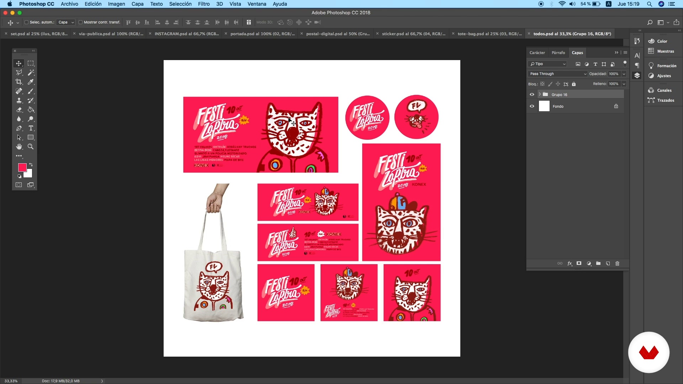This screenshot has height=384, width=683.
Task: Open the Tipo layer filter dropdown
Action: [547, 64]
